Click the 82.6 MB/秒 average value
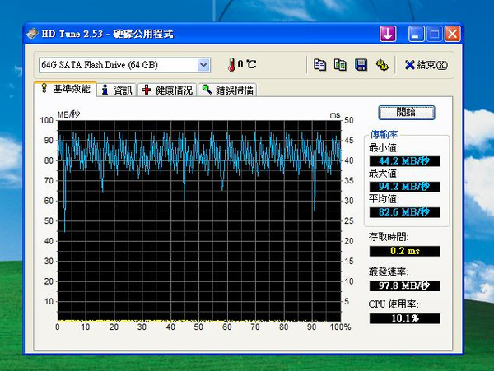The height and width of the screenshot is (371, 494). pos(405,212)
